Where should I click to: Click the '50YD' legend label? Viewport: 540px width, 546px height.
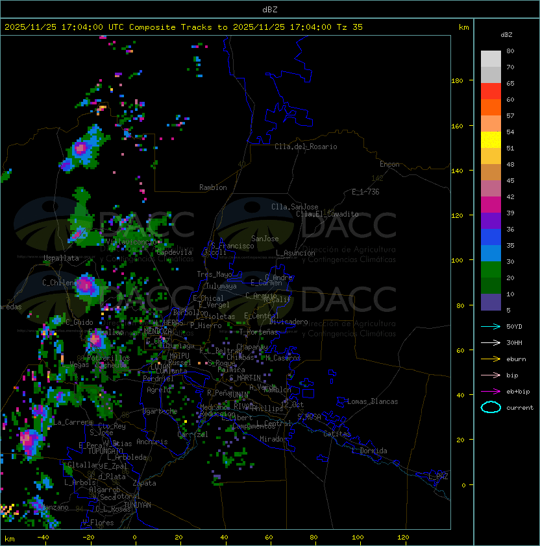514,327
